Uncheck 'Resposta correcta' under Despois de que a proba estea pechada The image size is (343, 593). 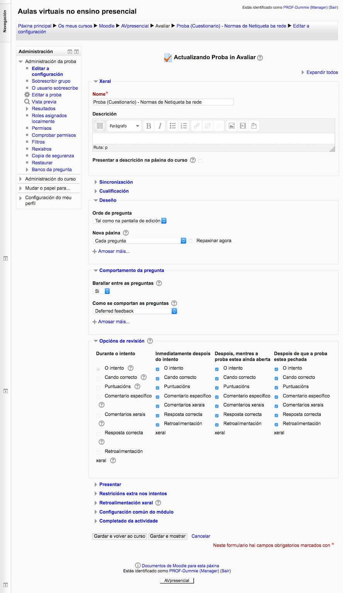tap(276, 415)
